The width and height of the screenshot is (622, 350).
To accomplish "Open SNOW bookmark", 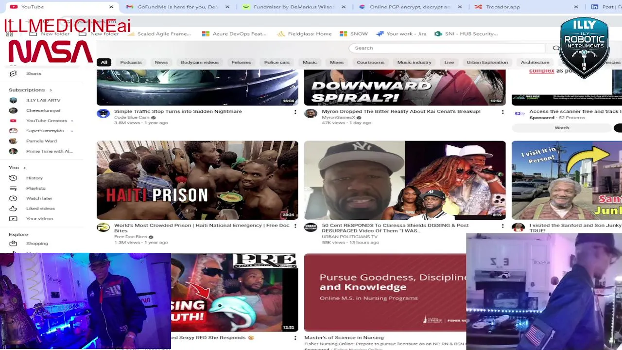I will tap(354, 34).
